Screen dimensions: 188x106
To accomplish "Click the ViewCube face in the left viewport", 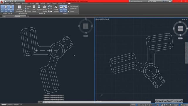I will coord(86,26).
